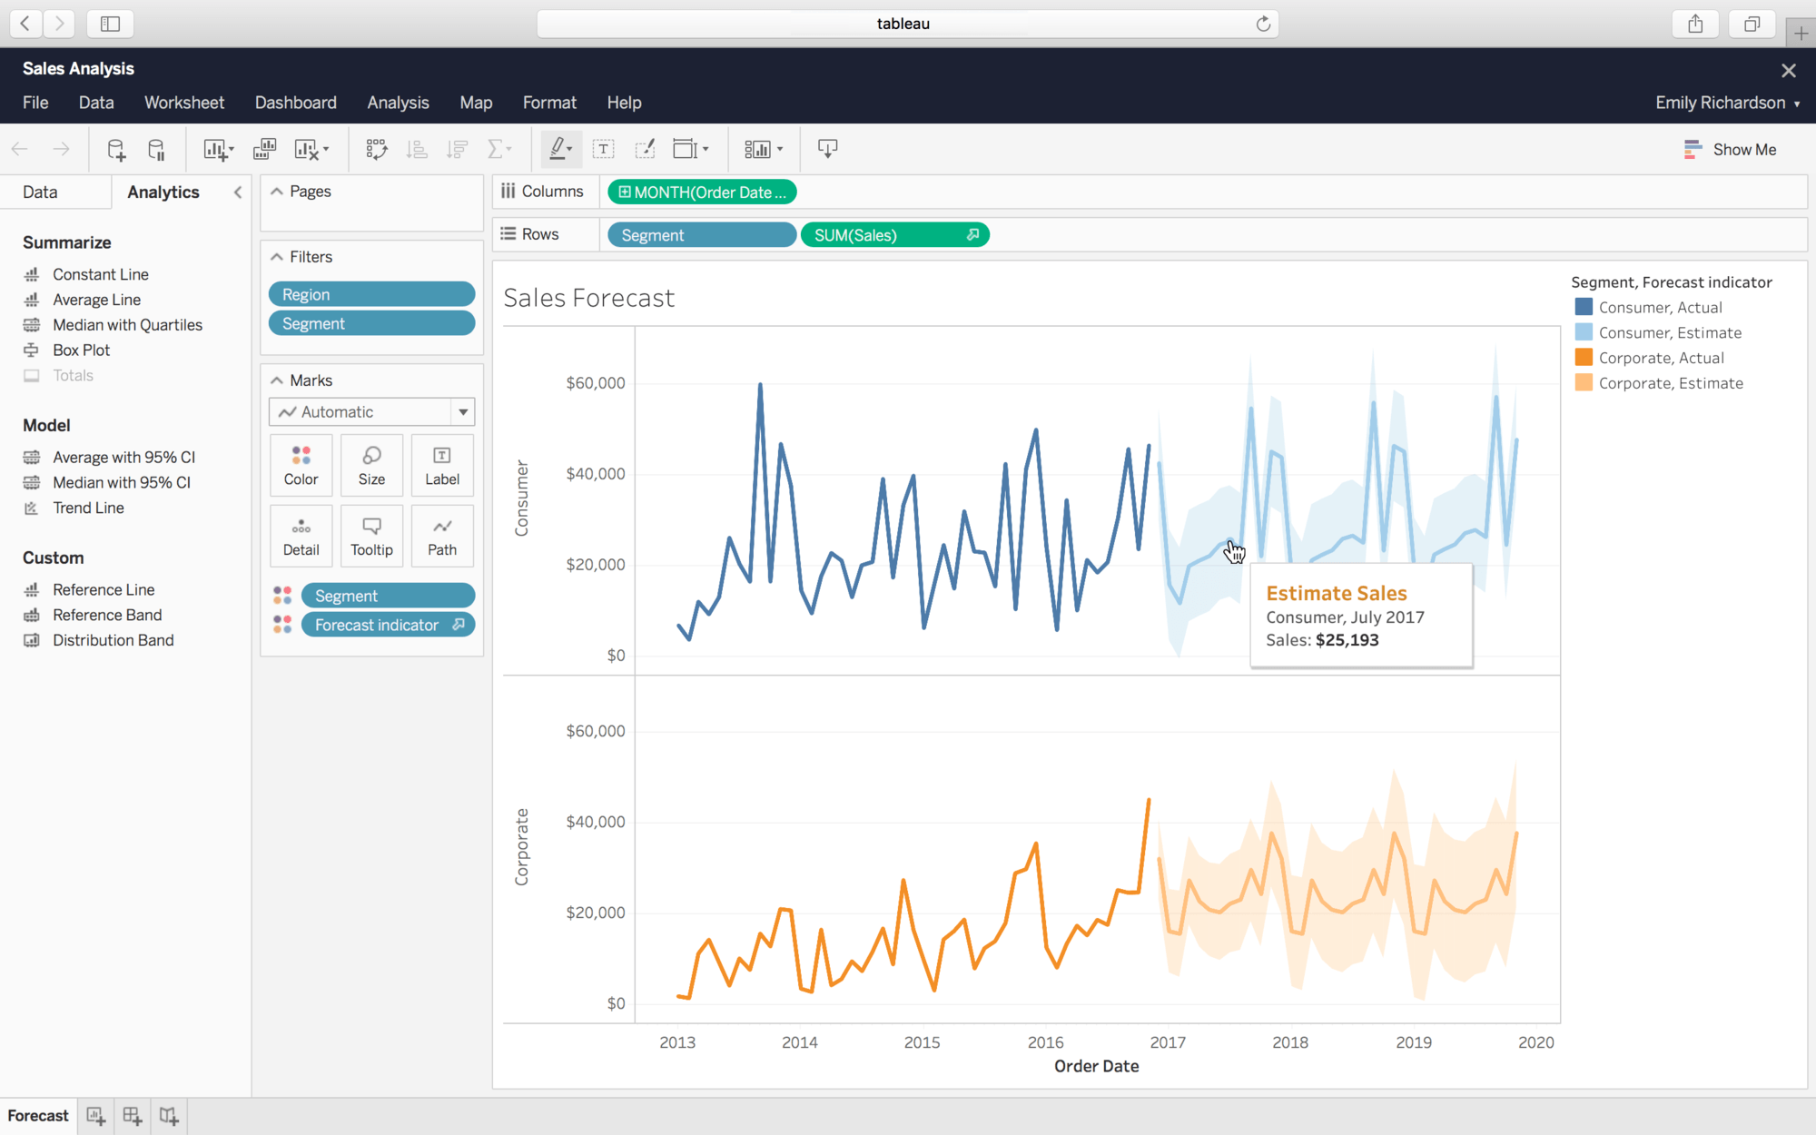Select the Dashboard menu item
Screen dimensions: 1816x1135
(294, 102)
